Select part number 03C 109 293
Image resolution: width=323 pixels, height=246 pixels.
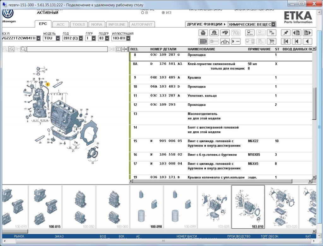pos(163,105)
